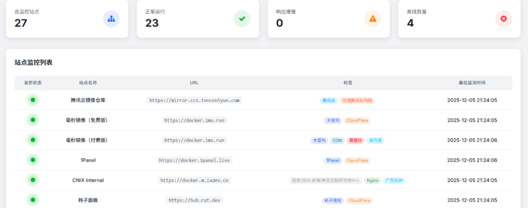Click the 站点名称 column header
Screen dimensions: 528x208
88,82
